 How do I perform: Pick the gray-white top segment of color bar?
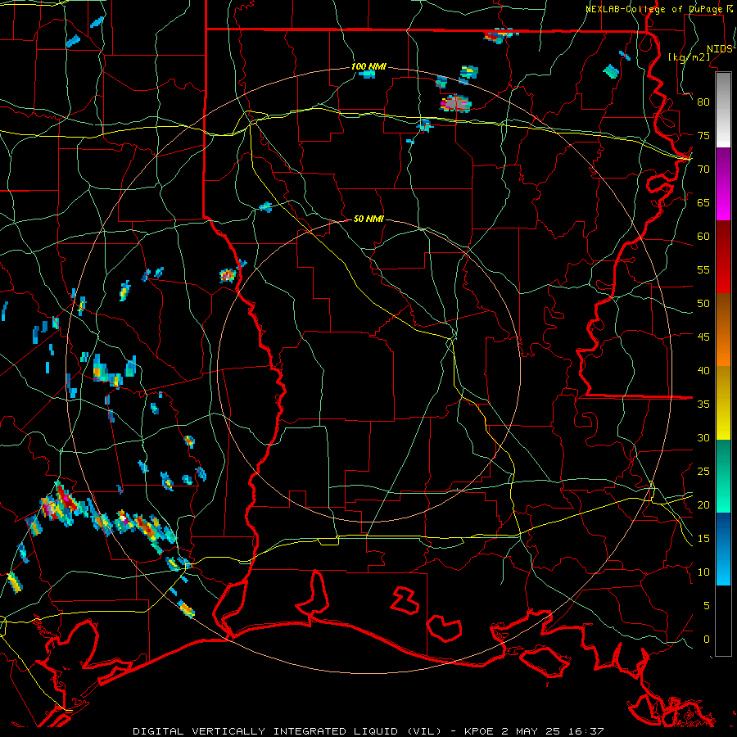[723, 111]
